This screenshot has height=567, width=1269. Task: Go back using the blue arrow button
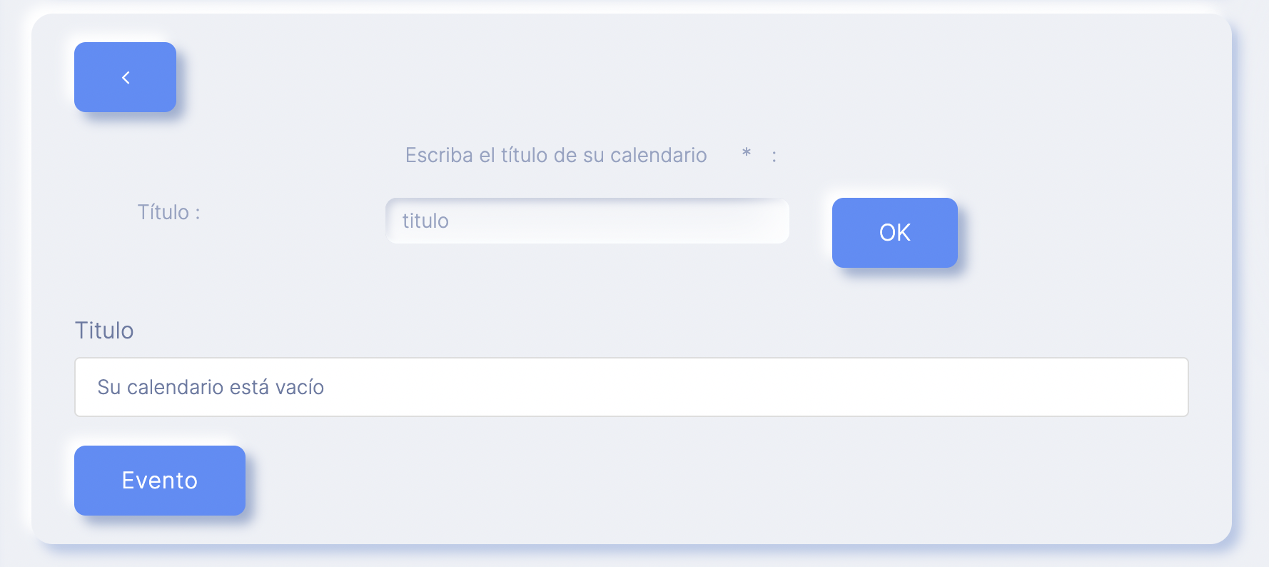125,77
